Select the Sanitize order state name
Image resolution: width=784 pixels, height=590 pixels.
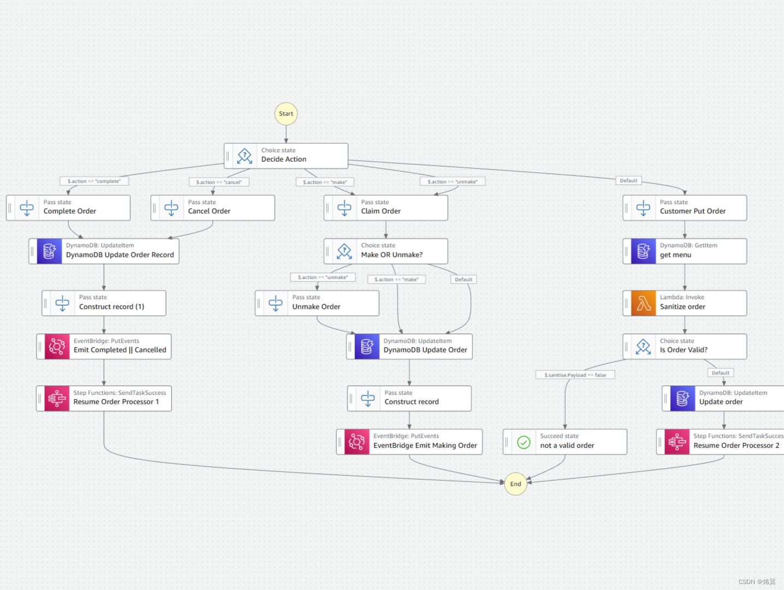682,307
